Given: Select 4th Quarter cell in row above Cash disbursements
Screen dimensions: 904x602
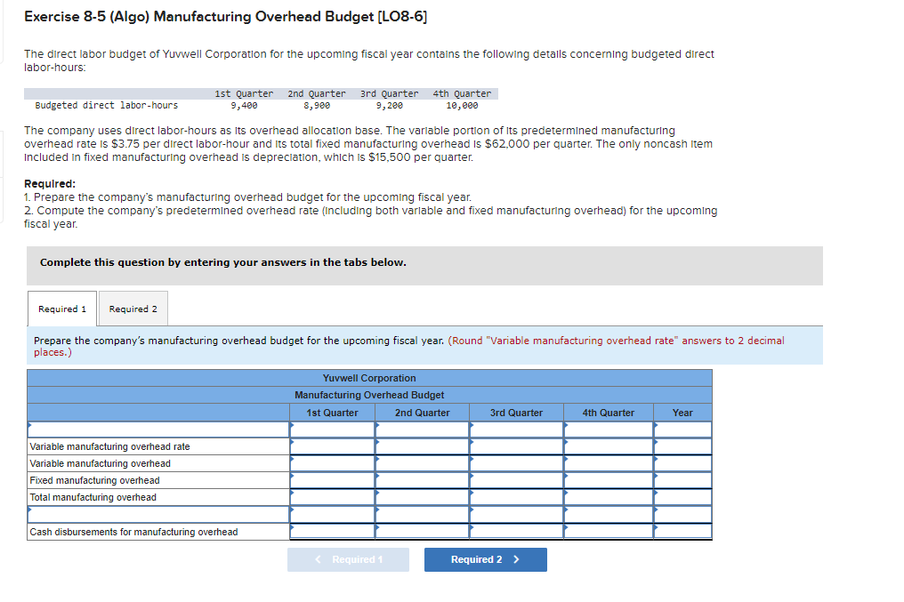Looking at the screenshot, I should (x=609, y=514).
